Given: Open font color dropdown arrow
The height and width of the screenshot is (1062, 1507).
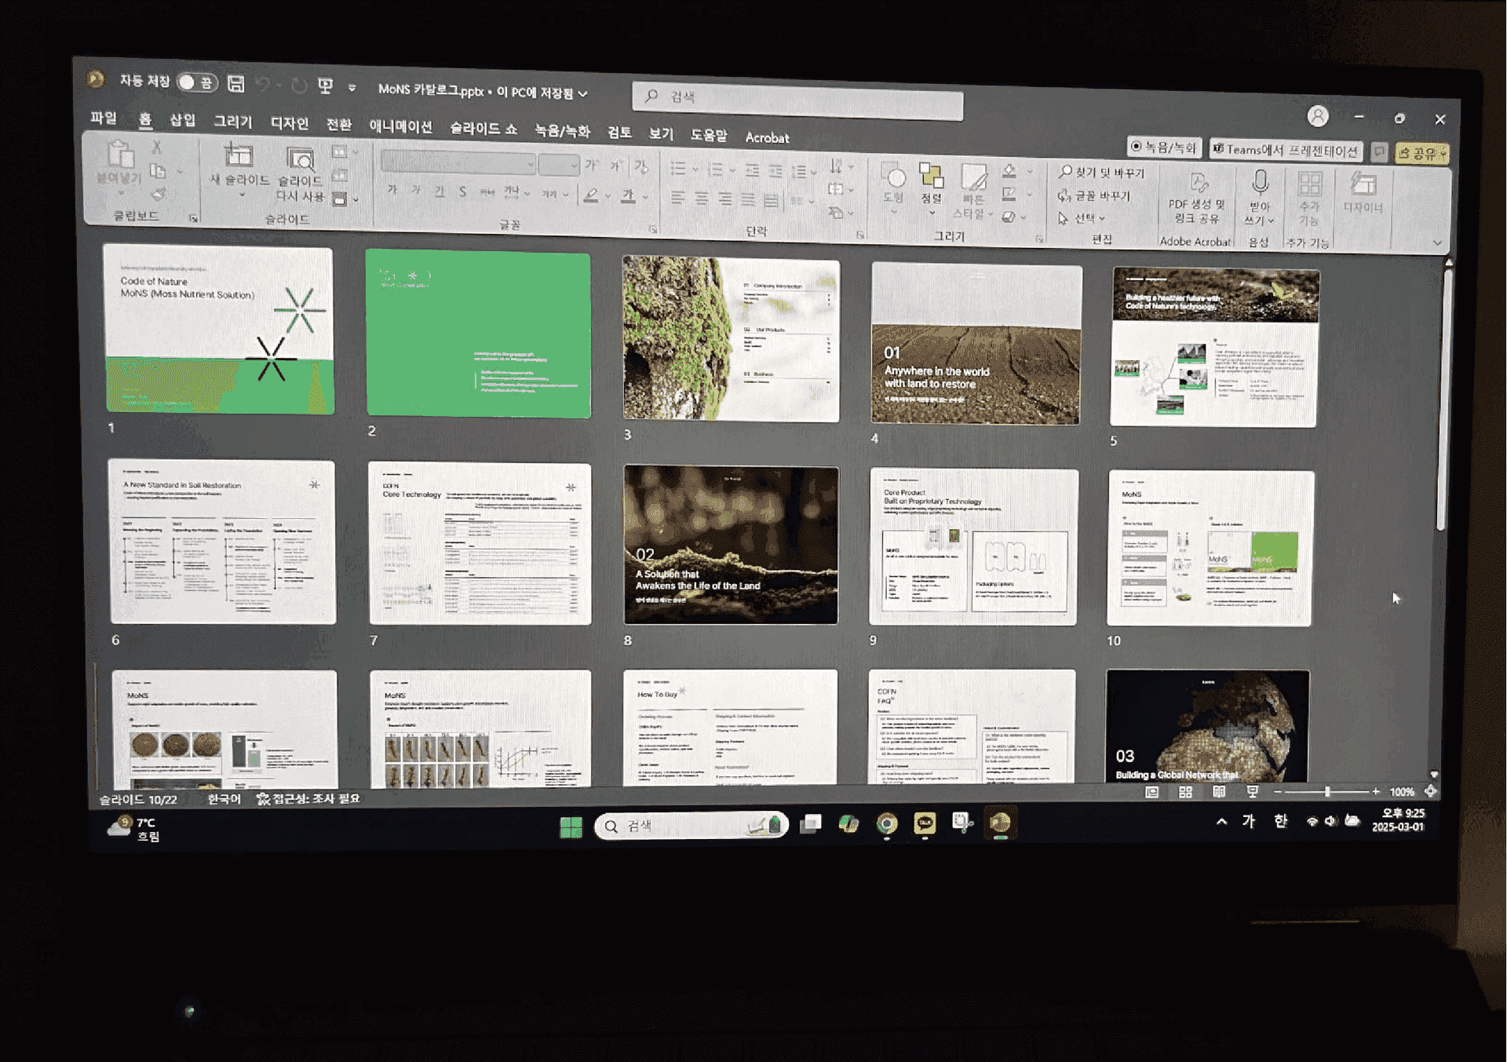Looking at the screenshot, I should 645,197.
